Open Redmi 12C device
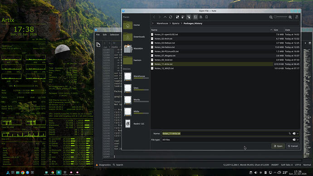This screenshot has height=176, width=313. coord(136,124)
